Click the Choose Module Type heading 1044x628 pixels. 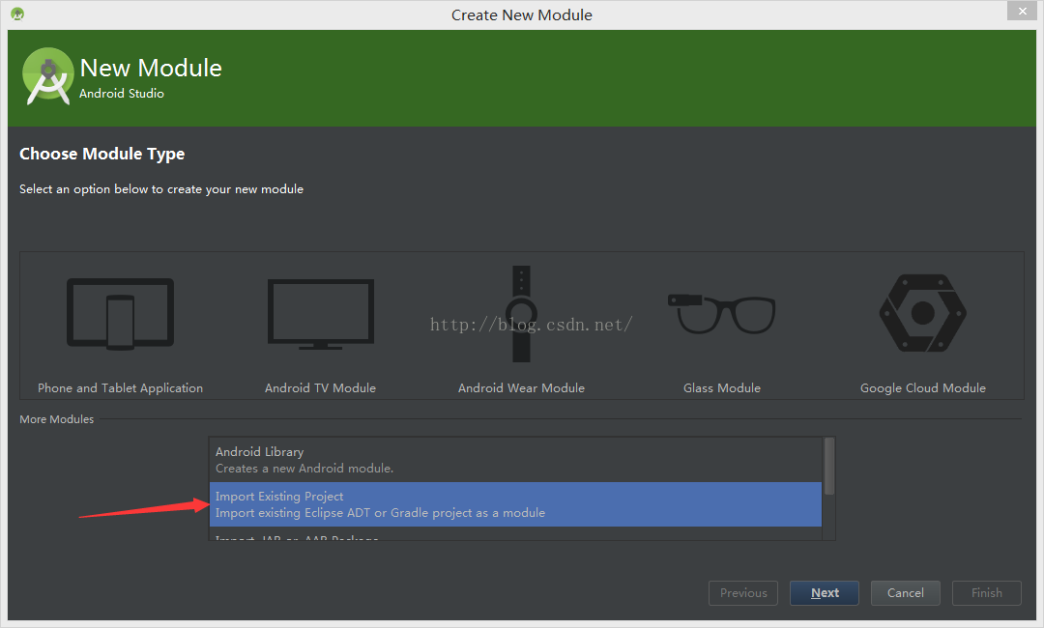click(101, 154)
